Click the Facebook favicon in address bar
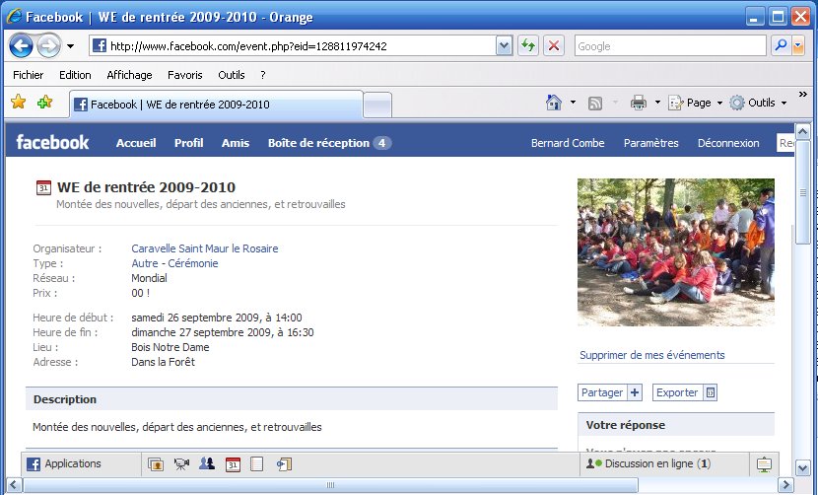818x495 pixels. pyautogui.click(x=100, y=46)
